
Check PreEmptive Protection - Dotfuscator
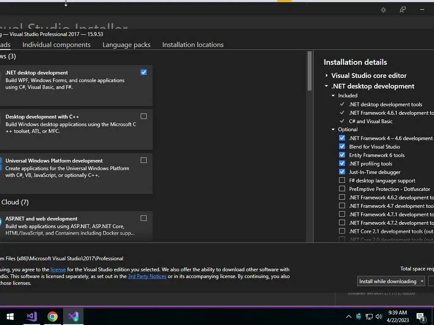coord(342,189)
